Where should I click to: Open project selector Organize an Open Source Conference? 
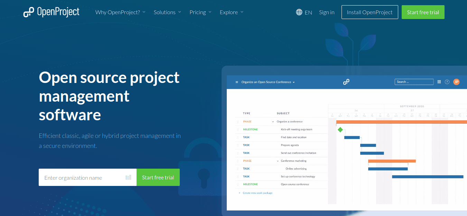point(268,82)
